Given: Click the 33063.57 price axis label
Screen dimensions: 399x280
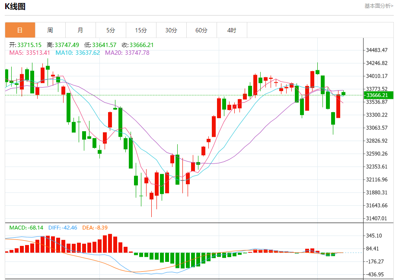Looking at the screenshot, I should click(x=377, y=128).
